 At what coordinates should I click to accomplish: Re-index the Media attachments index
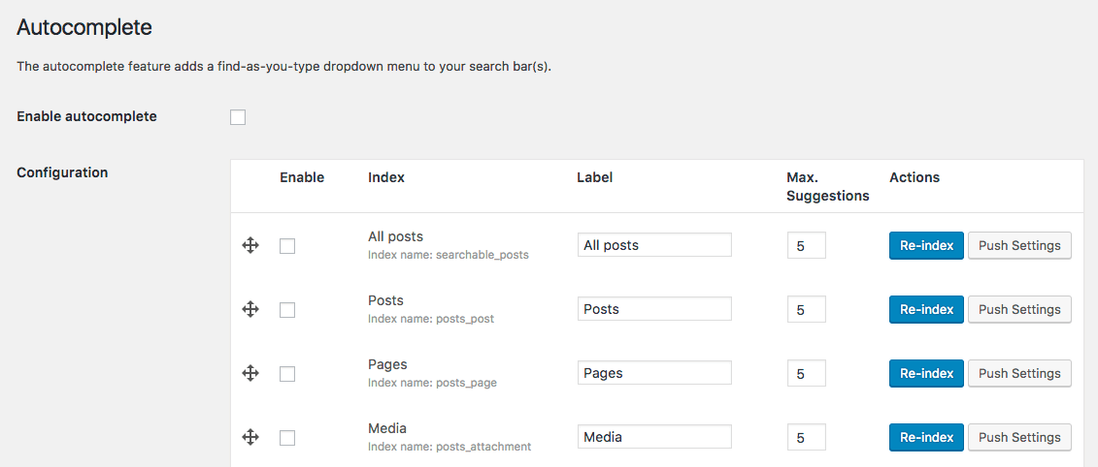(x=926, y=437)
